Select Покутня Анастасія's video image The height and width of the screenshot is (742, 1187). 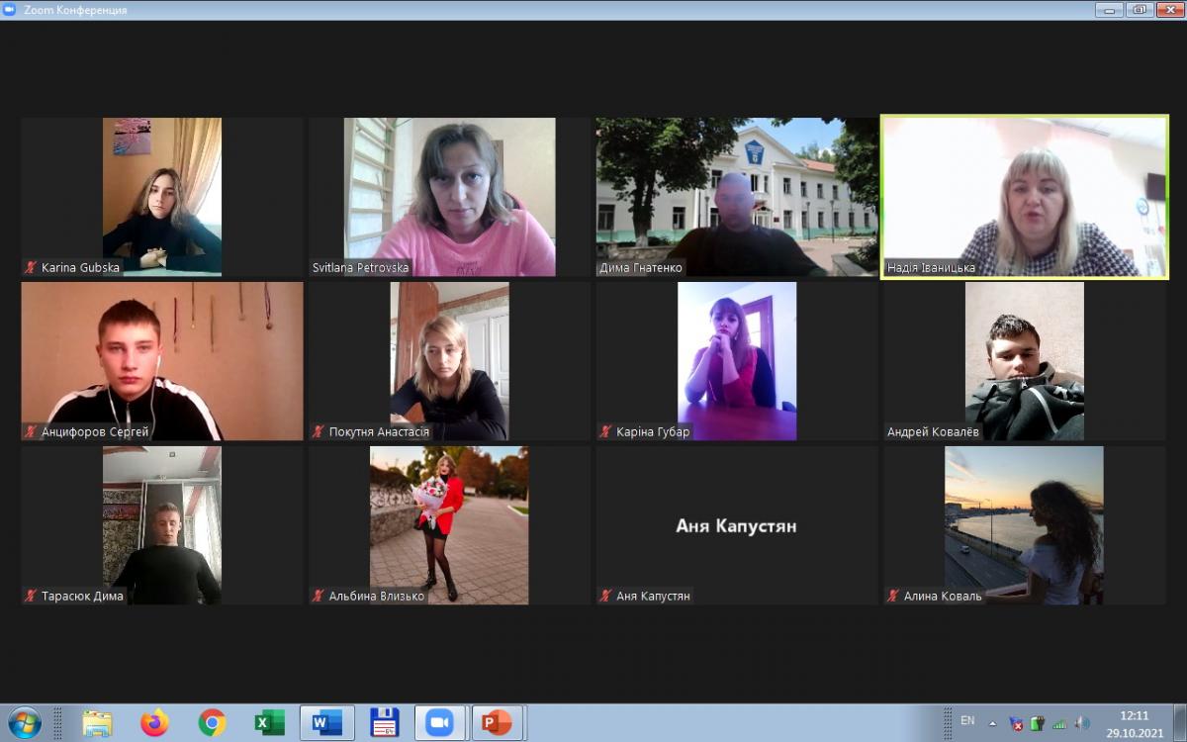[x=449, y=361]
